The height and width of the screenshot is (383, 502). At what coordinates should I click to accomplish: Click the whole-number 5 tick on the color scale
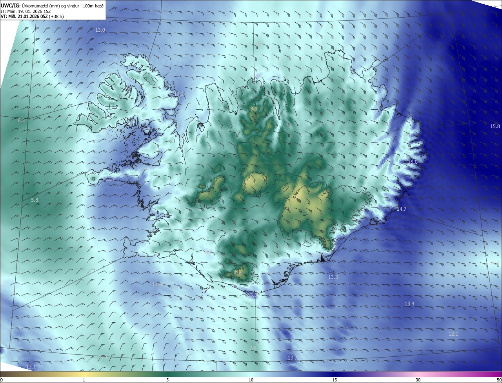(x=167, y=380)
